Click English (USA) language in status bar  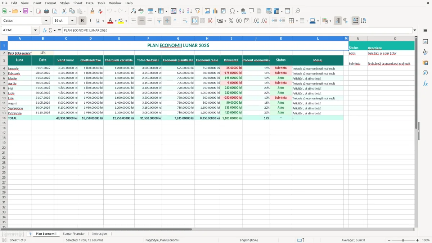coord(249,240)
